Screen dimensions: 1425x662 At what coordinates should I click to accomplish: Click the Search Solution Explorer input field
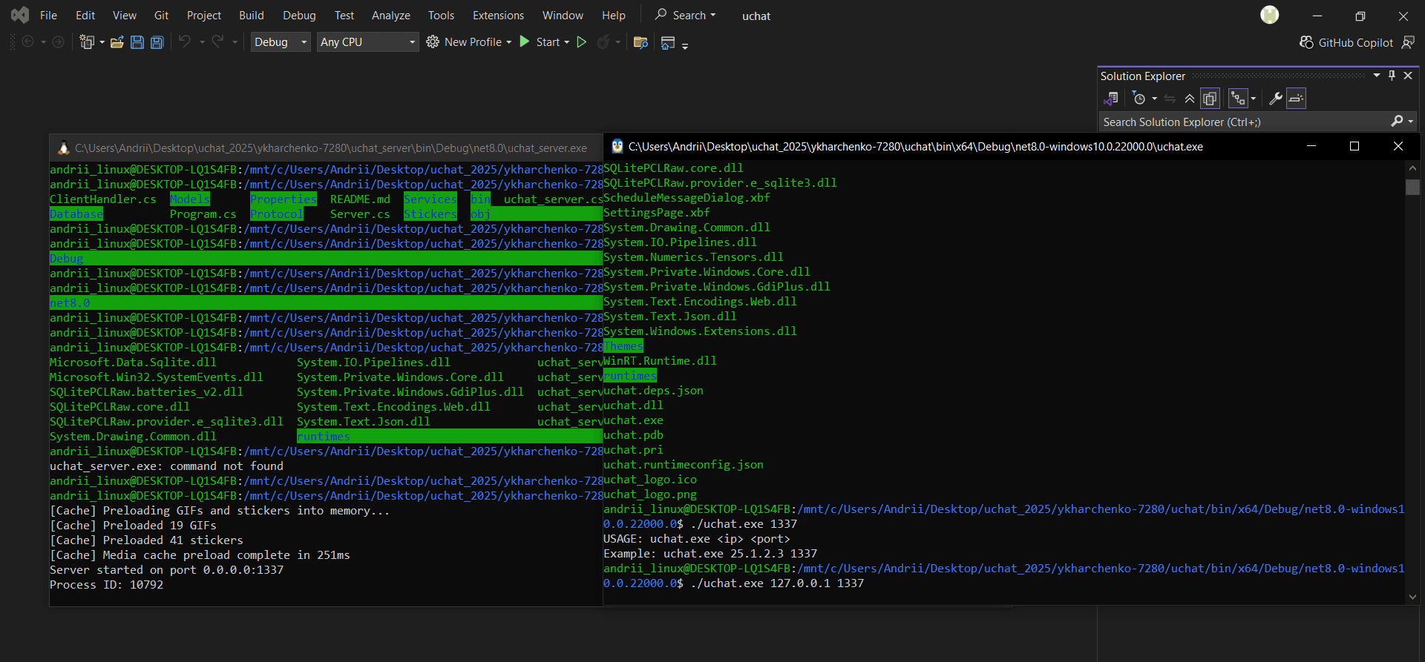click(1243, 122)
